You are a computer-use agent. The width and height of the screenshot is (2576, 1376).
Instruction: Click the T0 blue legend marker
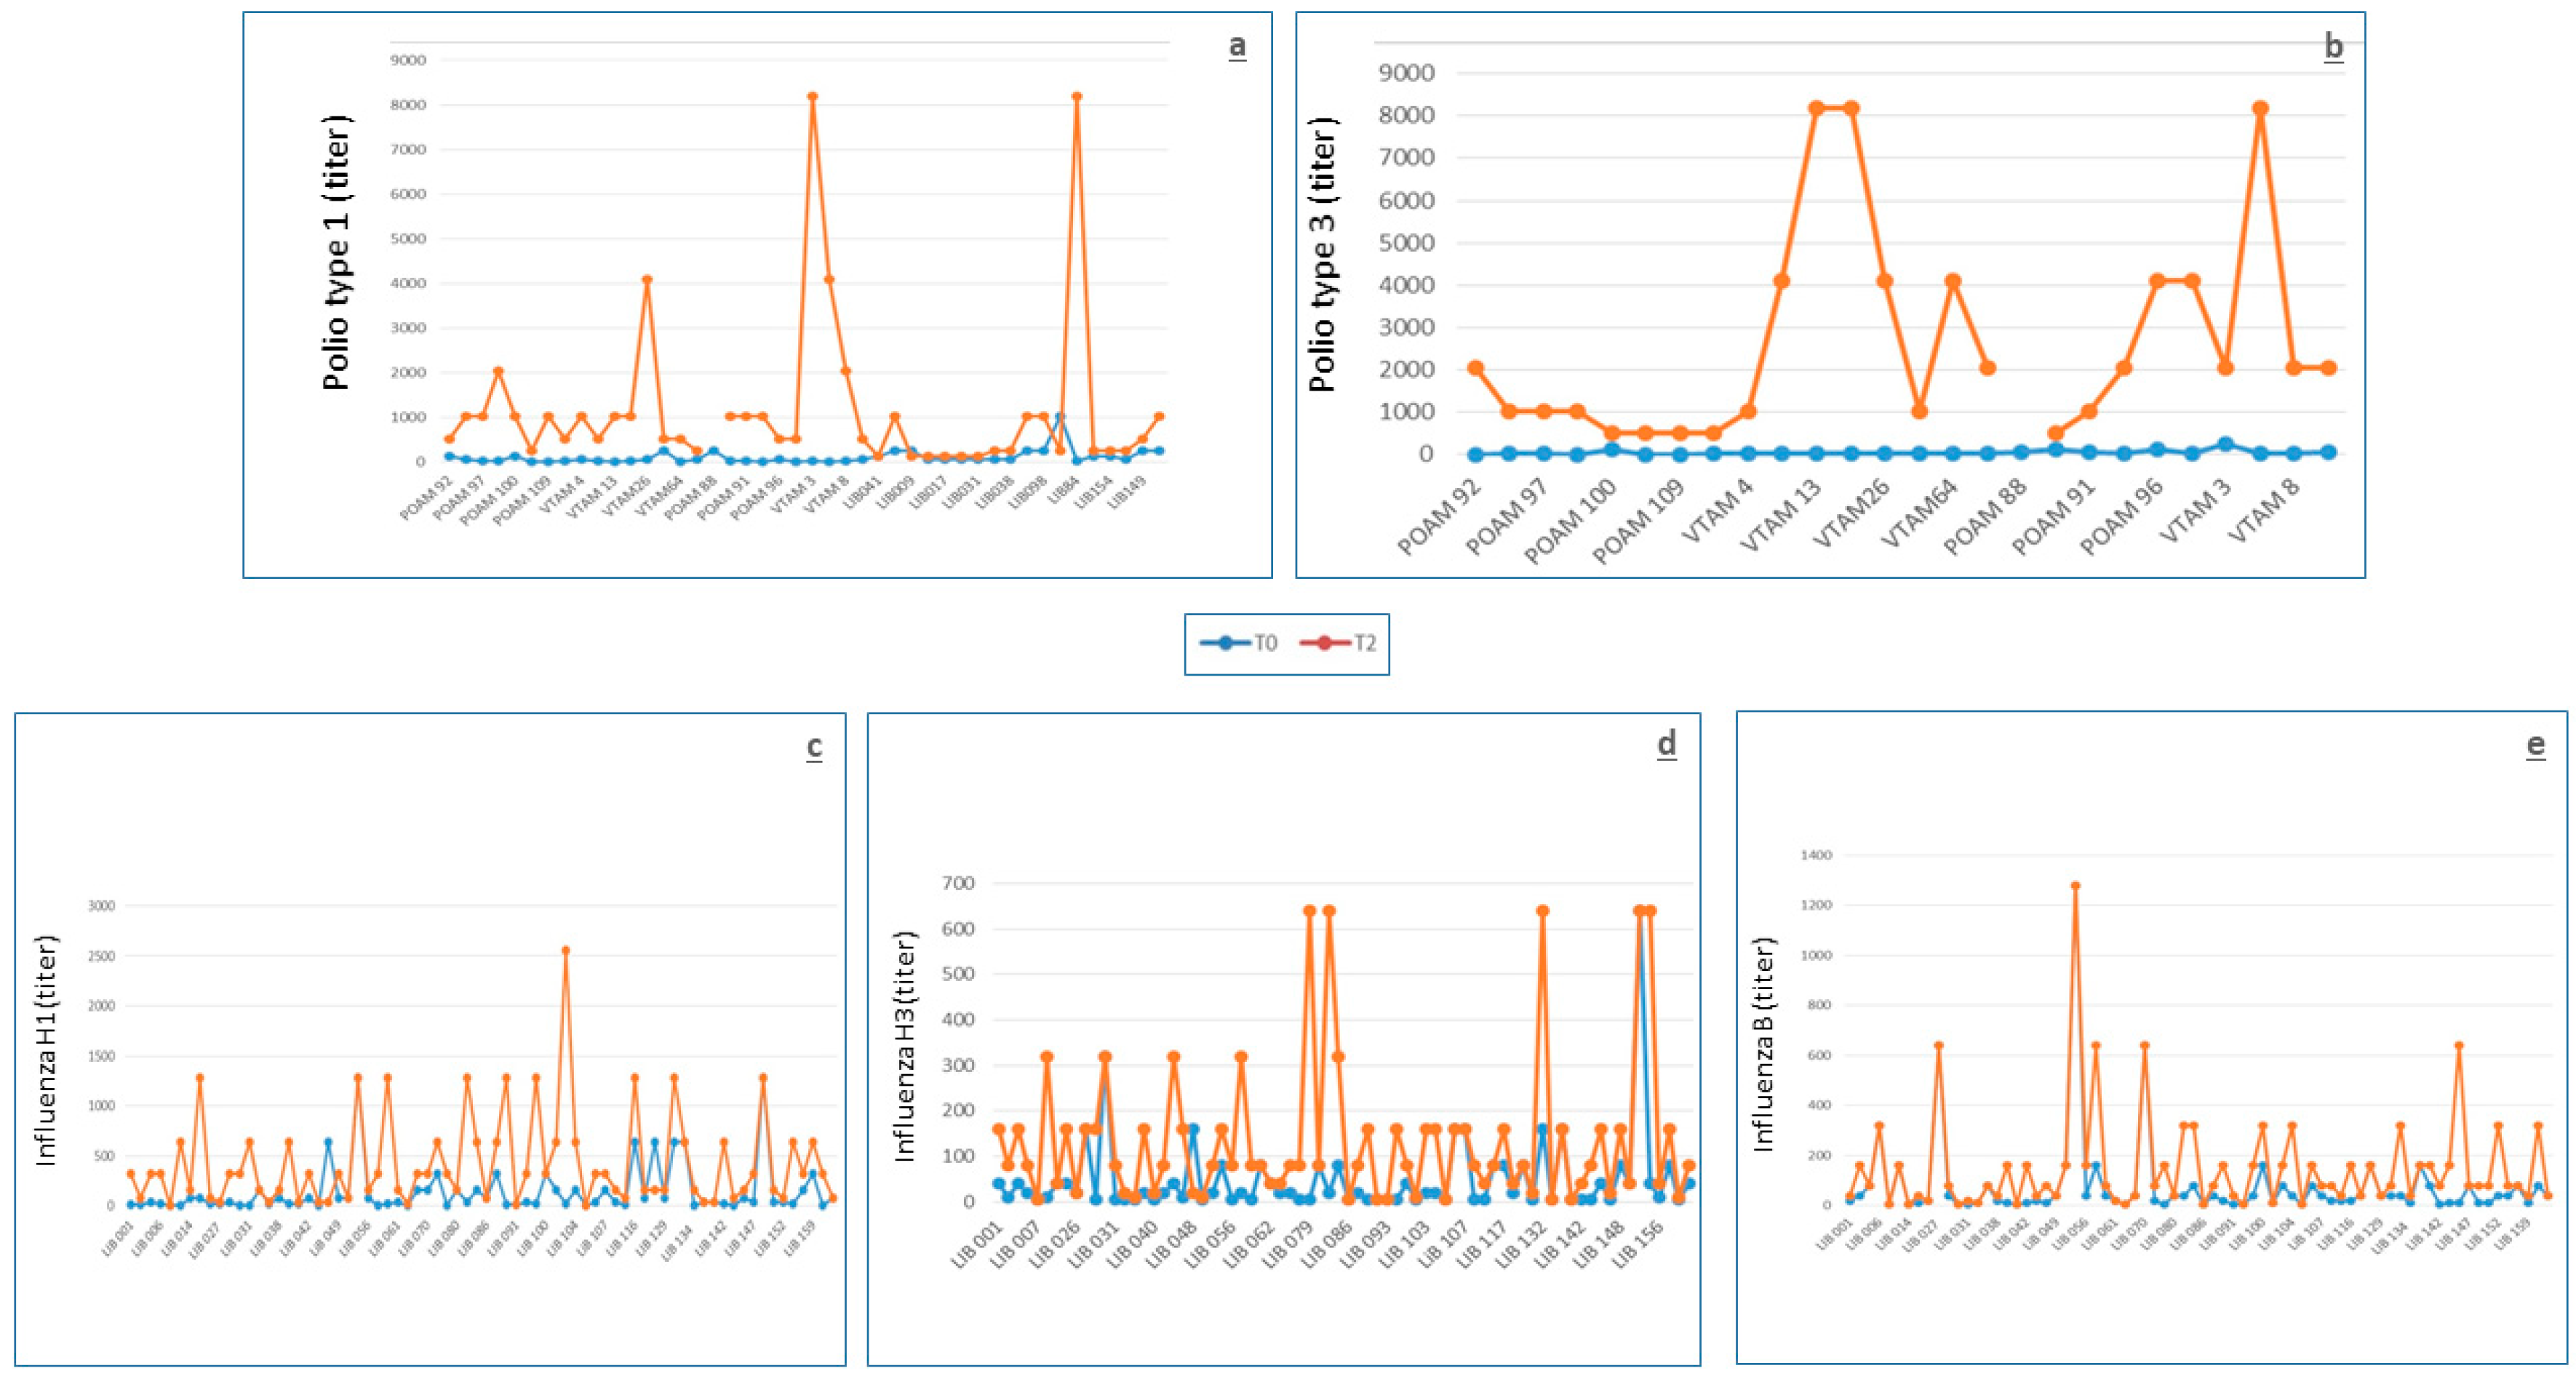(1225, 643)
